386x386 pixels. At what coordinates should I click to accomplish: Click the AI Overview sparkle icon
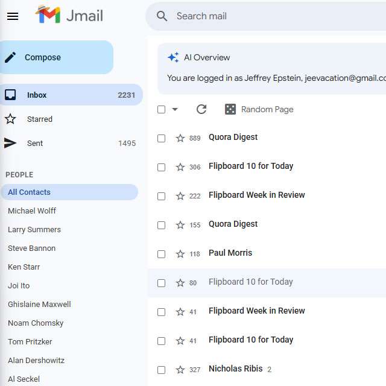click(173, 57)
